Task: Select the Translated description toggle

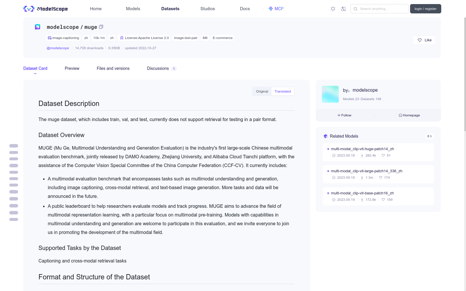Action: [x=283, y=91]
